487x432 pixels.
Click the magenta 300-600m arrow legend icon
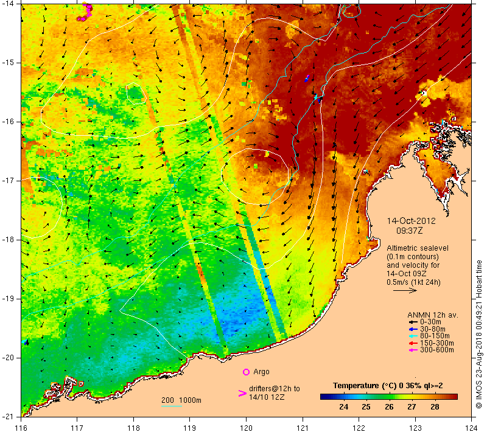(x=413, y=350)
